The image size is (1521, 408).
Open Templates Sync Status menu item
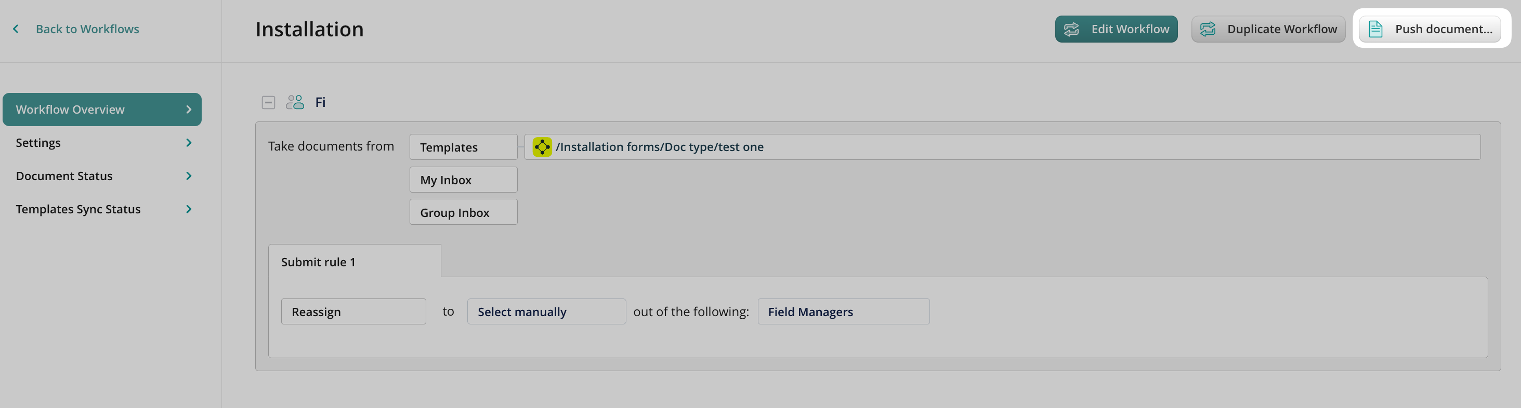(78, 209)
